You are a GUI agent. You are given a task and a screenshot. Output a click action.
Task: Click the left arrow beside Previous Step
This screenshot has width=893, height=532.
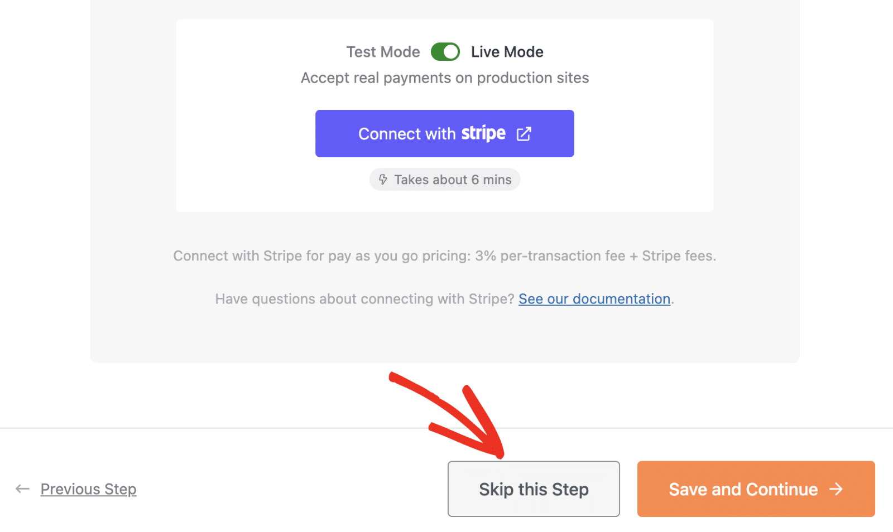tap(22, 489)
